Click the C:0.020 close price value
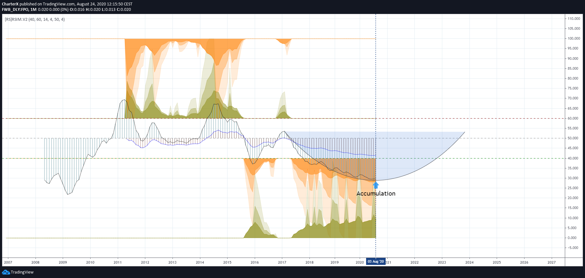 point(124,10)
